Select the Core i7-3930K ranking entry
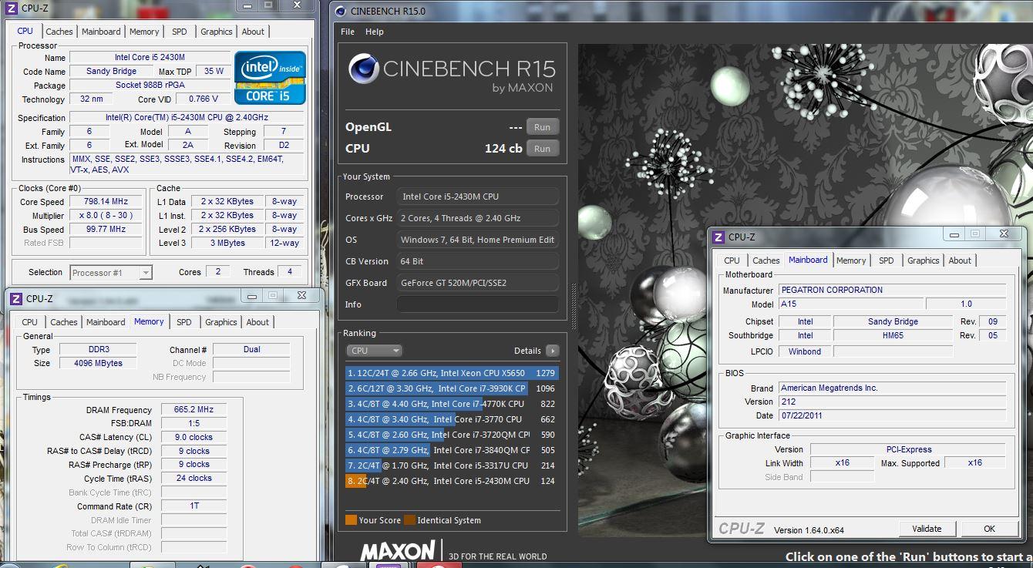The width and height of the screenshot is (1033, 568). [x=452, y=388]
